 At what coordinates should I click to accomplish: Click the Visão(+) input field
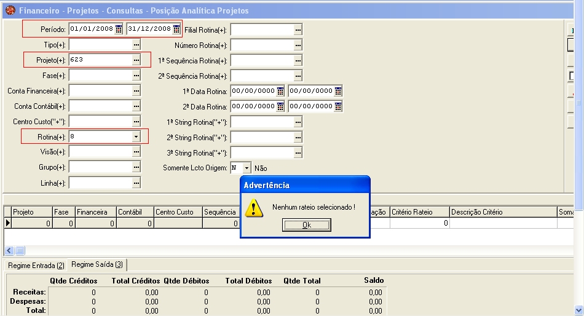pyautogui.click(x=101, y=152)
